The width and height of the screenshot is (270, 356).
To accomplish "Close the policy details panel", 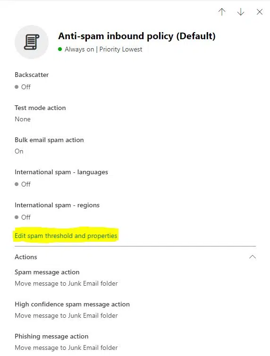I will pos(260,12).
